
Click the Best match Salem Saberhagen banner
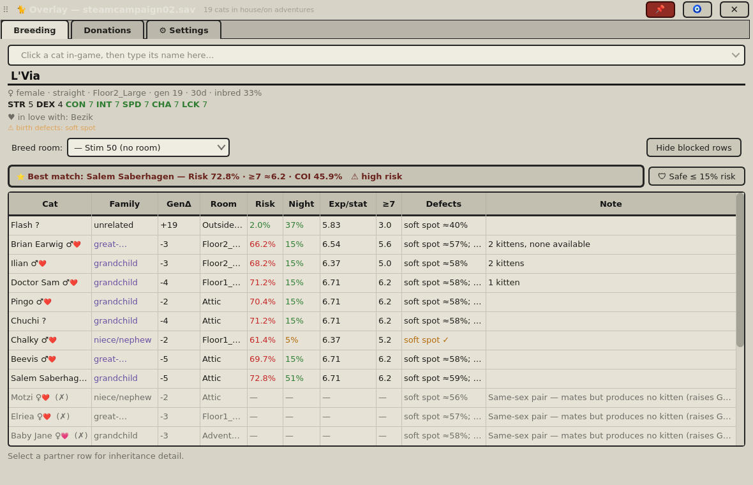[x=325, y=176]
